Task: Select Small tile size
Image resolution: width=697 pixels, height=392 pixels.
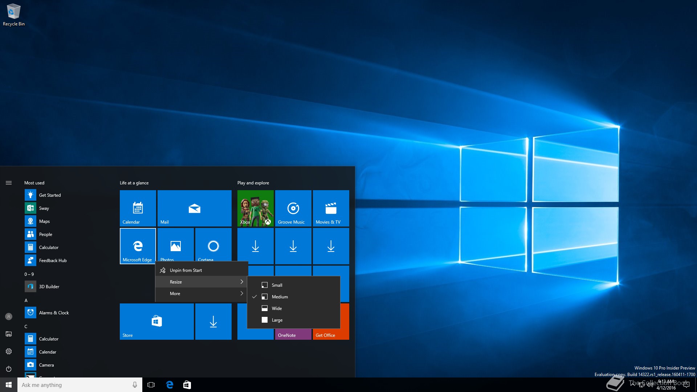Action: (x=294, y=285)
